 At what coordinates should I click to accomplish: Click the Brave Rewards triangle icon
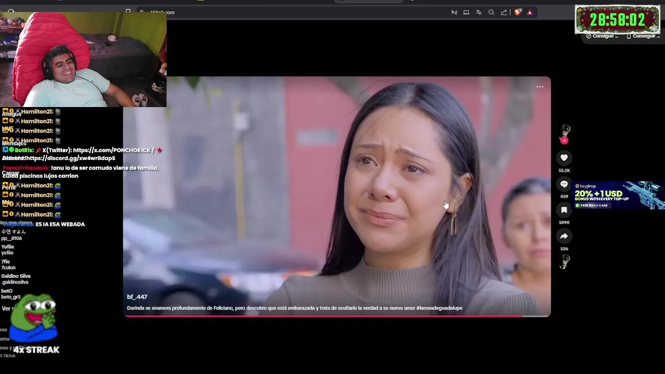click(530, 12)
